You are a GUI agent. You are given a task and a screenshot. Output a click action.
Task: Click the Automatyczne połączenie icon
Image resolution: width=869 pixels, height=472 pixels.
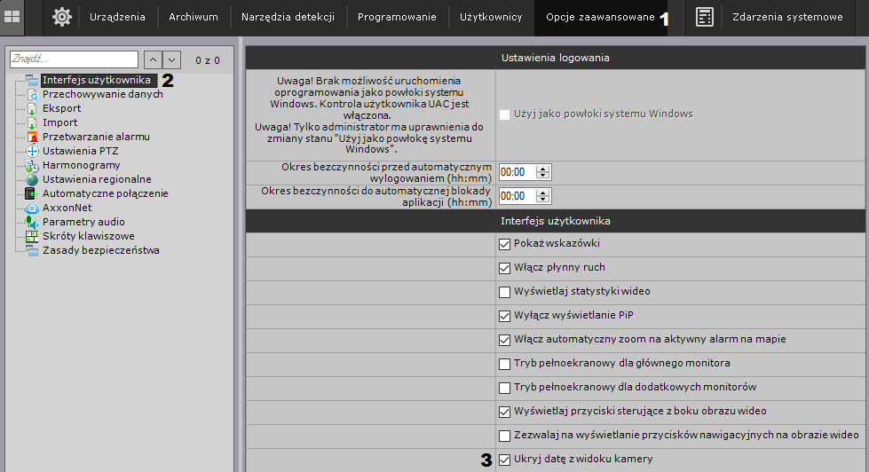pyautogui.click(x=30, y=194)
